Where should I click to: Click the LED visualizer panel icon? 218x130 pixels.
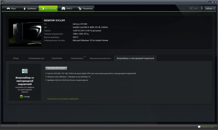25,71
